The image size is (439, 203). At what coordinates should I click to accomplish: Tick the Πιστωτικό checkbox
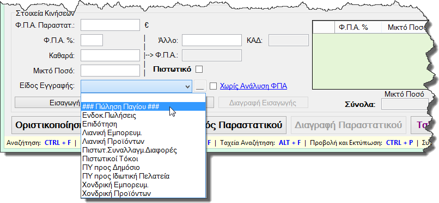[199, 69]
